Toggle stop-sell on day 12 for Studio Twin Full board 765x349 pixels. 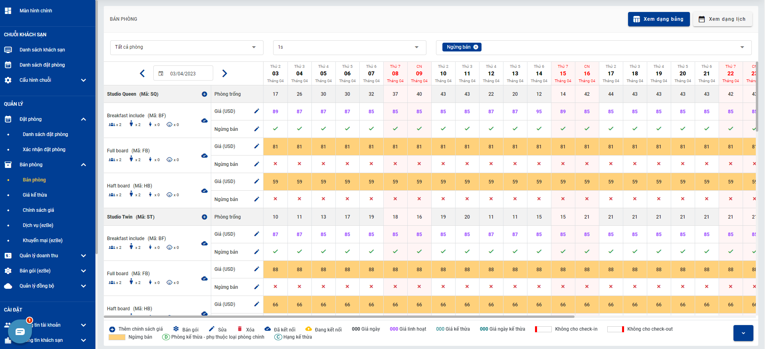[x=491, y=287]
